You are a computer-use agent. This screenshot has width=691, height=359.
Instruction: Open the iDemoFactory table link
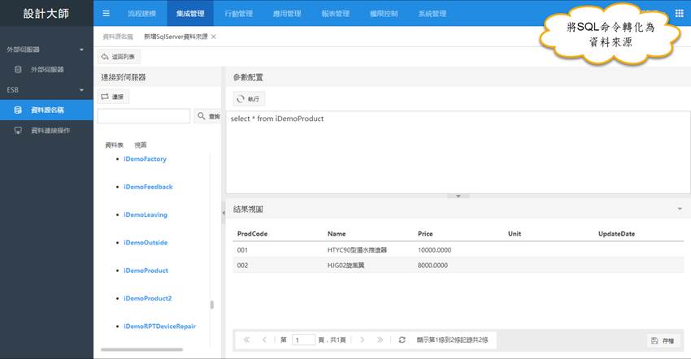point(145,159)
